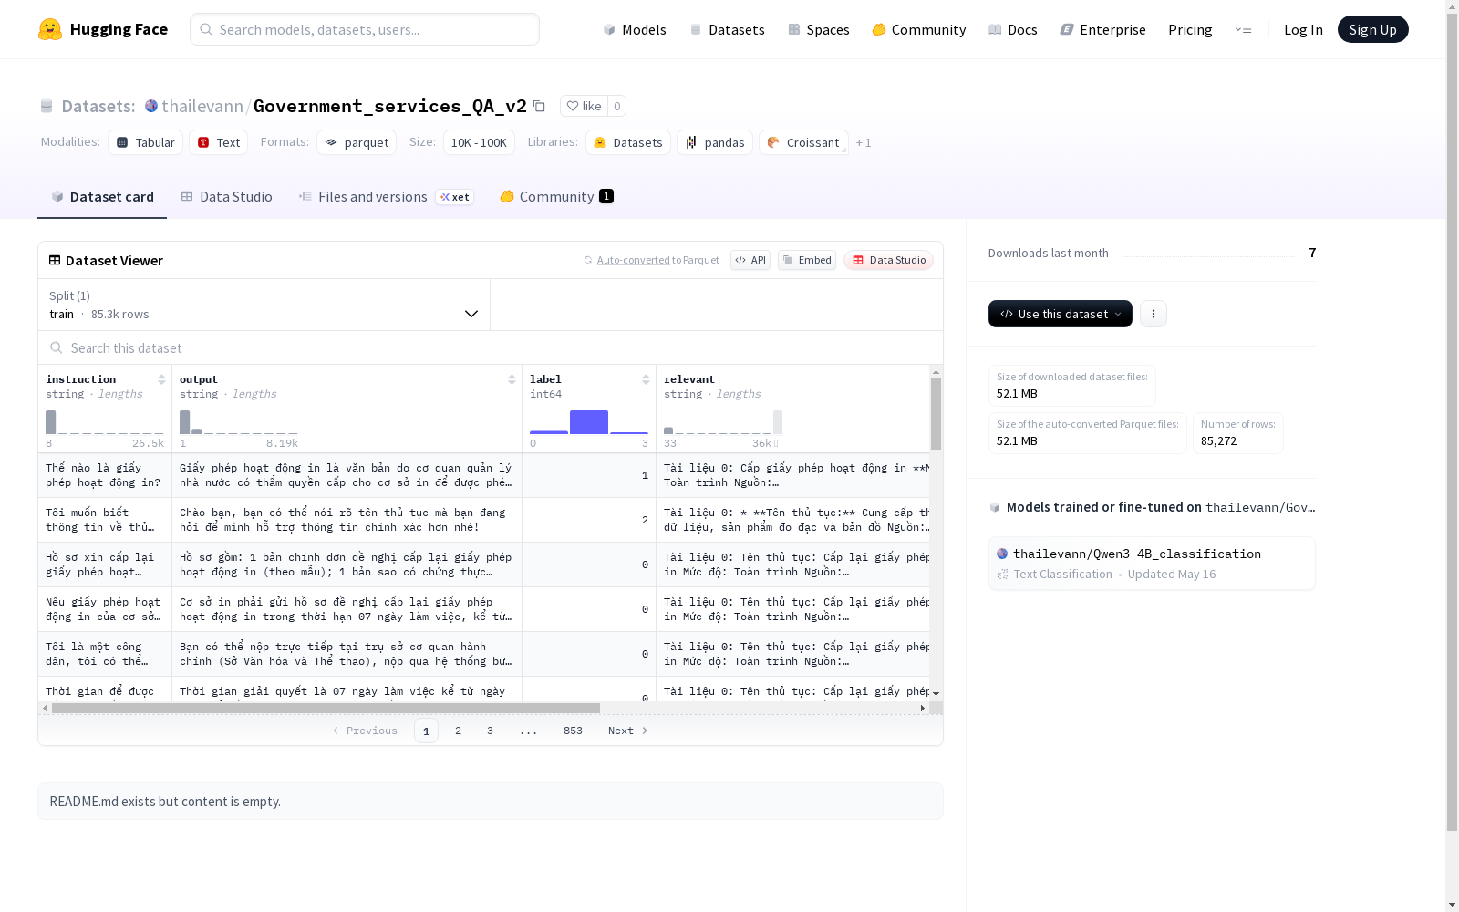Screen dimensions: 1459x912
Task: Click the magnifier icon in Search this dataset
Action: click(x=57, y=347)
